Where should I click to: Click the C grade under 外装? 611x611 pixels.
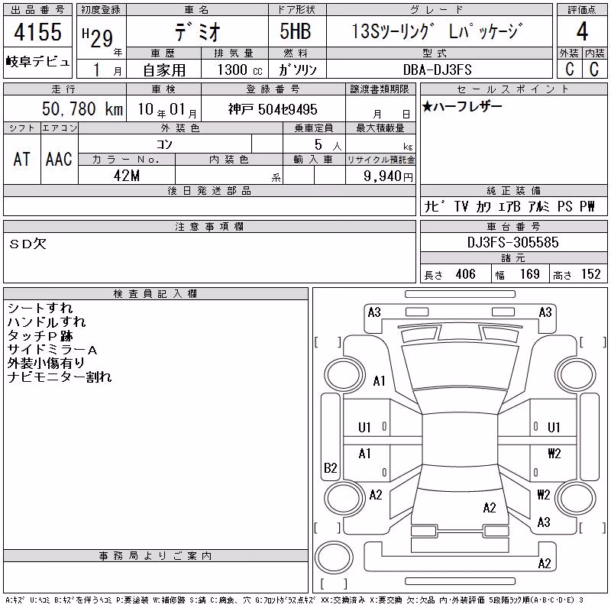[x=570, y=69]
